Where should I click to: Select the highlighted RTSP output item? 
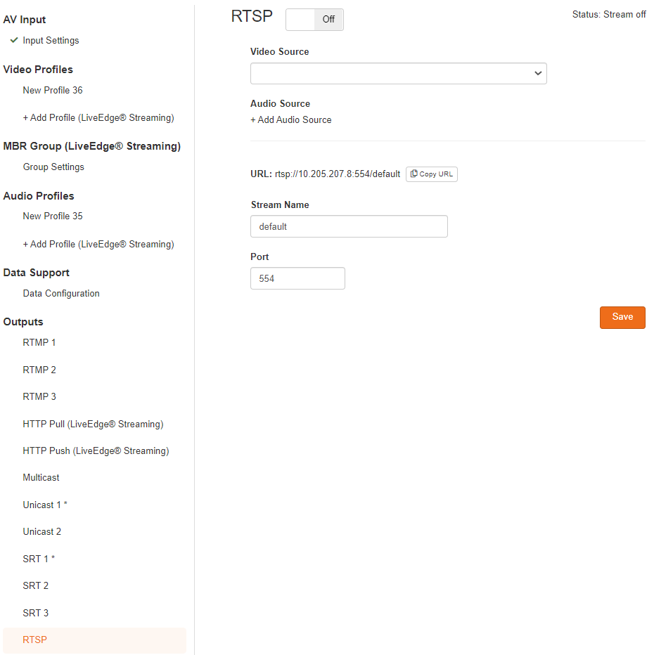click(94, 640)
